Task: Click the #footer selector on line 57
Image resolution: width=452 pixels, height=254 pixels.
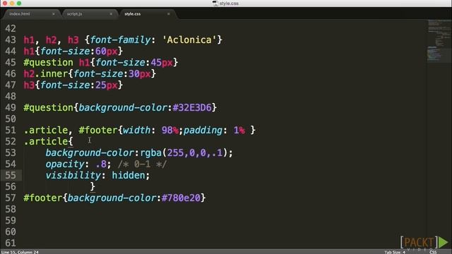Action: [x=42, y=198]
